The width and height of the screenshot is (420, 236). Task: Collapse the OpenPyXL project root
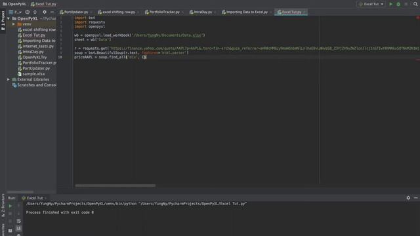(x=9, y=18)
